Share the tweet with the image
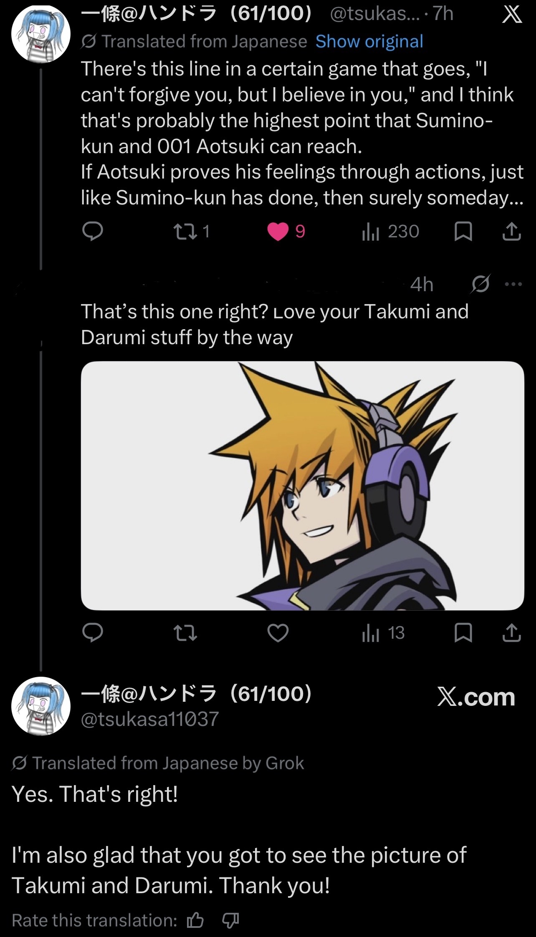536x937 pixels. click(x=512, y=633)
